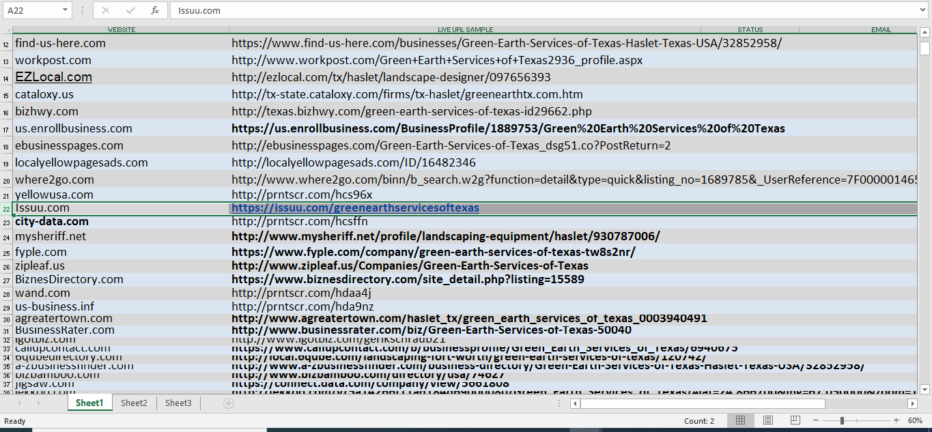Viewport: 932px width, 432px height.
Task: Click the Enter checkmark icon in formula bar
Action: tap(130, 10)
